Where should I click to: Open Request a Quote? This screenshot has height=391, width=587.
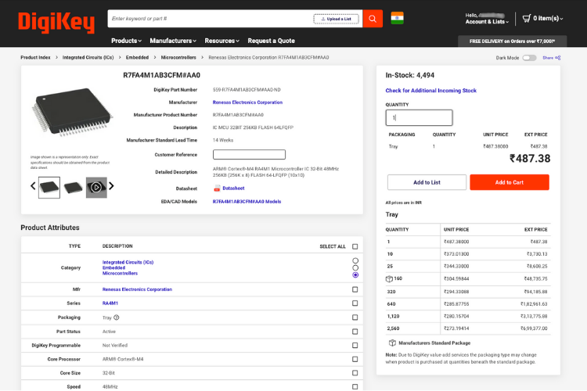tap(271, 41)
